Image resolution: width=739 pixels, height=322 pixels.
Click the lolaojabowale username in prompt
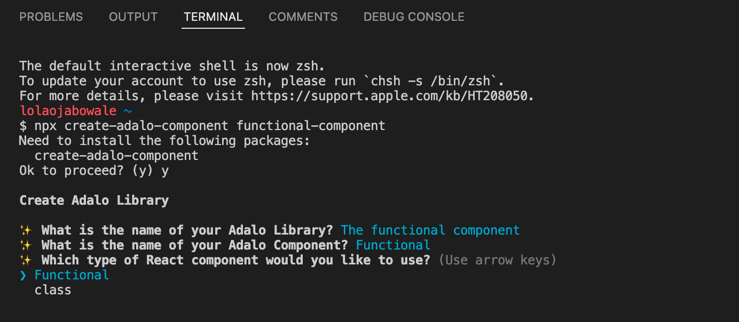pos(67,111)
